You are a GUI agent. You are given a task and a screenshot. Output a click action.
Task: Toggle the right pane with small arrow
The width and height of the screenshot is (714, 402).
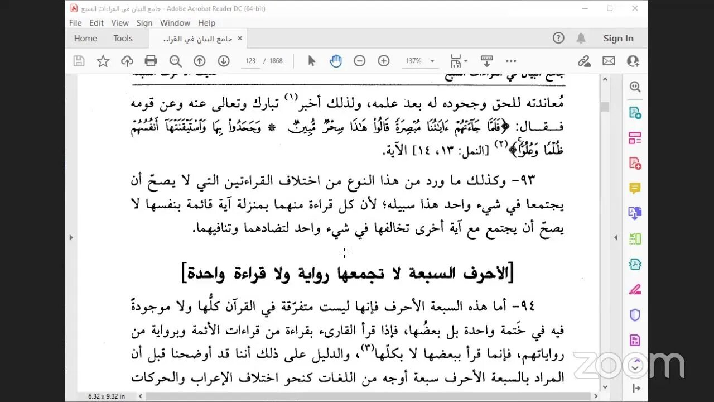(x=616, y=237)
